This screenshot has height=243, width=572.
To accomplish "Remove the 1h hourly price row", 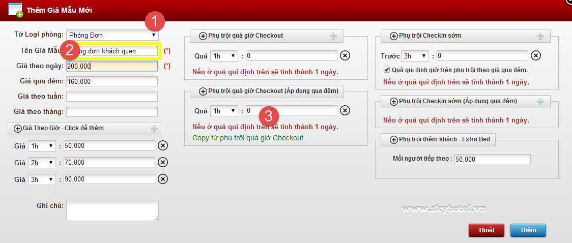I will [x=162, y=146].
